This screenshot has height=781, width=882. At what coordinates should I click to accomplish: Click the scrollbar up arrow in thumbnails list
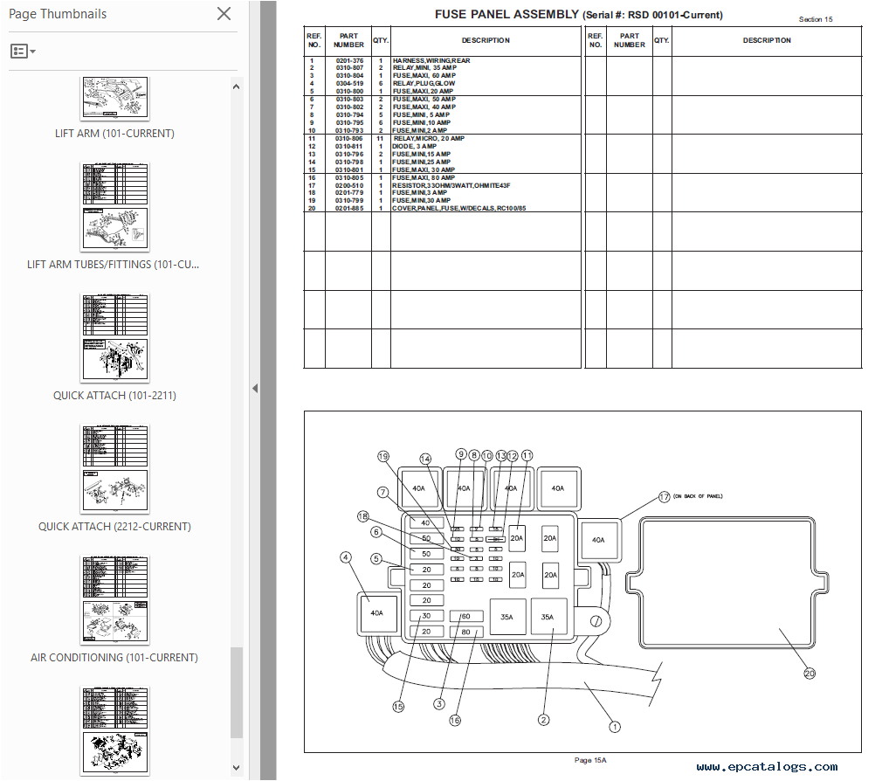pyautogui.click(x=236, y=86)
